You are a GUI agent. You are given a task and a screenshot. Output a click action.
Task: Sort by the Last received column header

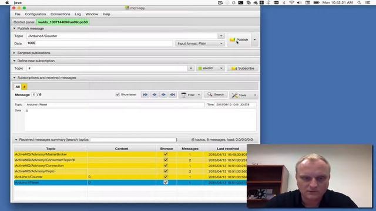pos(228,148)
